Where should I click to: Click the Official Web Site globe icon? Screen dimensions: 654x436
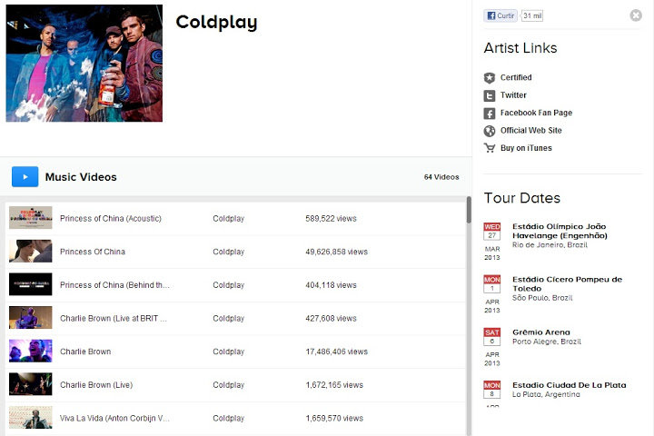click(x=490, y=131)
